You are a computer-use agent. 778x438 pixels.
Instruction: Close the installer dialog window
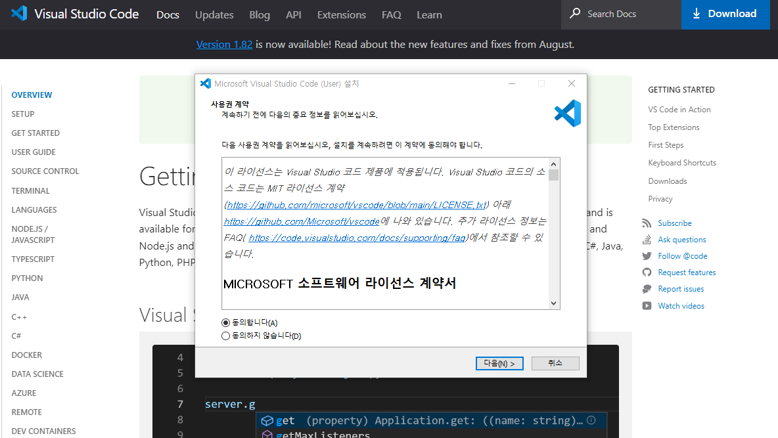pos(572,83)
